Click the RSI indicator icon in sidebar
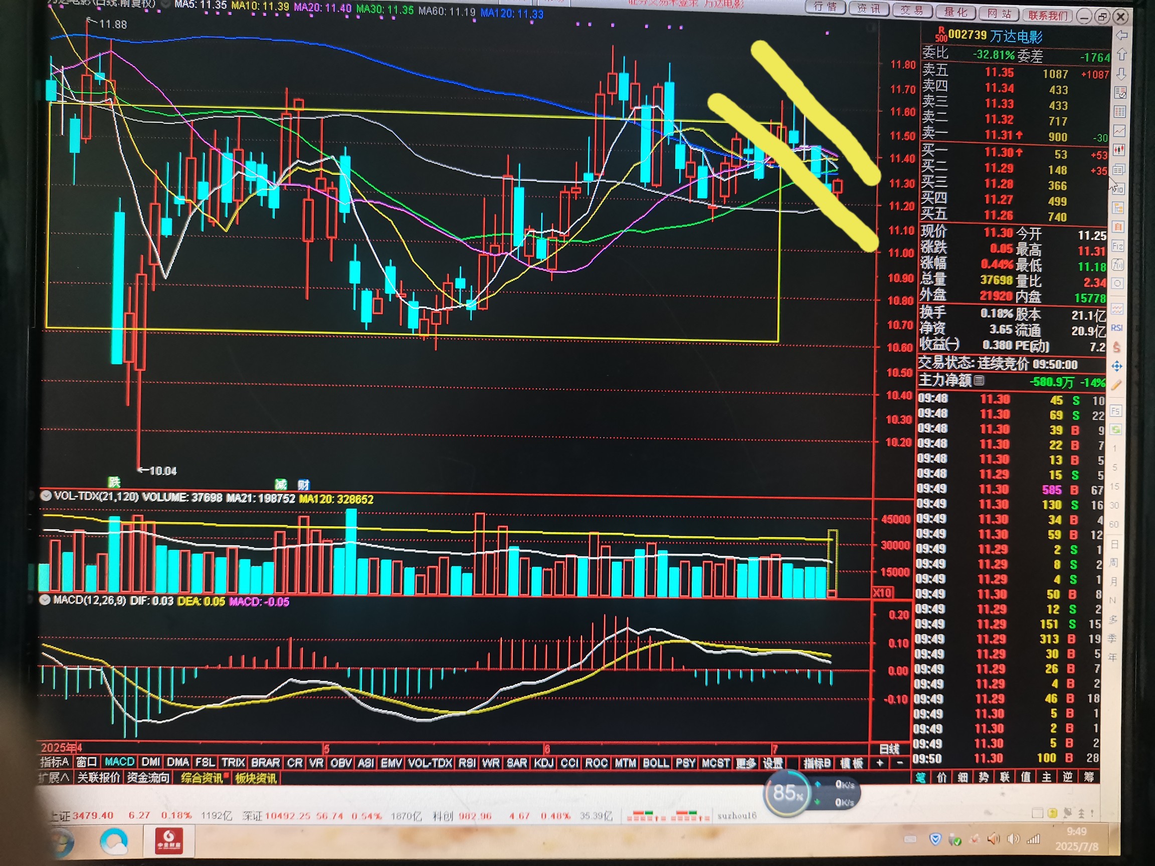1155x866 pixels. 1116,328
